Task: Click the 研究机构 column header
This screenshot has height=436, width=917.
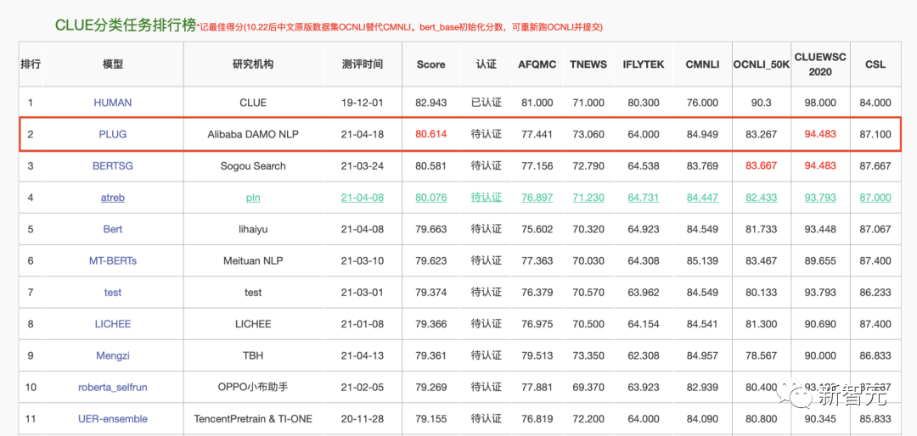Action: point(253,64)
